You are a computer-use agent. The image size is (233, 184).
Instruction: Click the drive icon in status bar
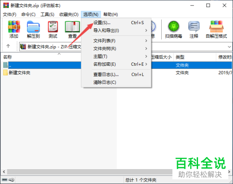pos(5,180)
